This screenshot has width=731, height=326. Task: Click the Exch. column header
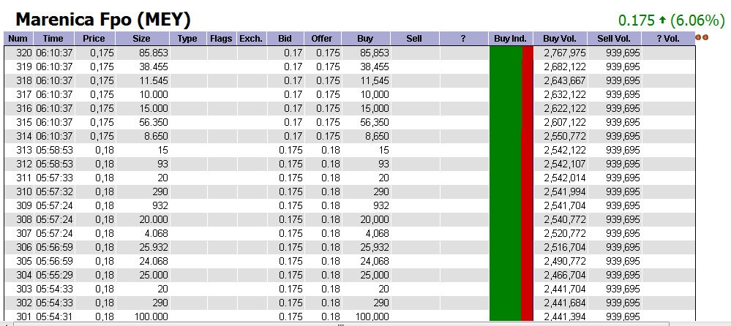(x=252, y=39)
